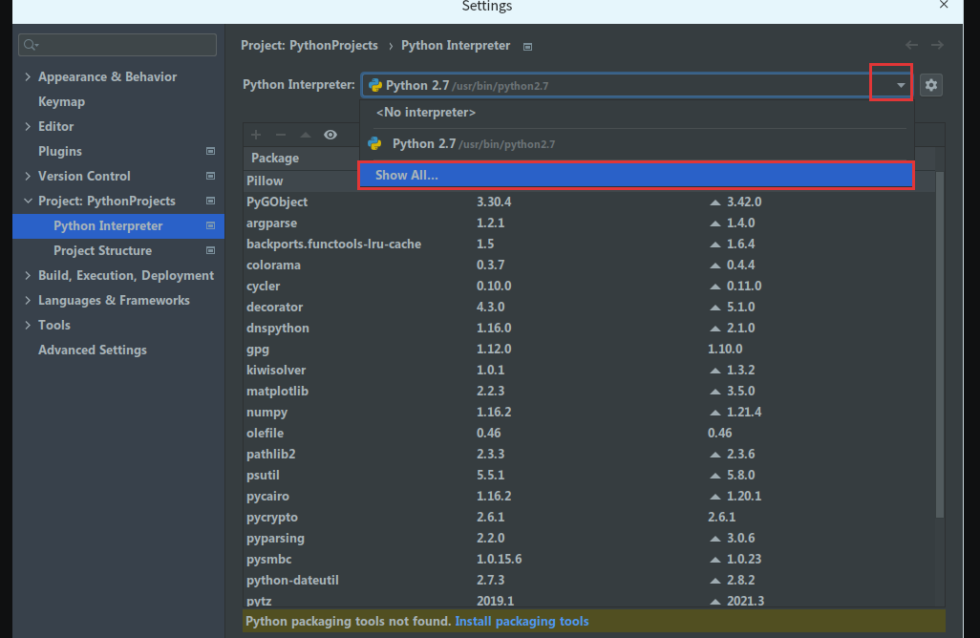
Task: Click the upgrade package arrow icon
Action: point(306,135)
